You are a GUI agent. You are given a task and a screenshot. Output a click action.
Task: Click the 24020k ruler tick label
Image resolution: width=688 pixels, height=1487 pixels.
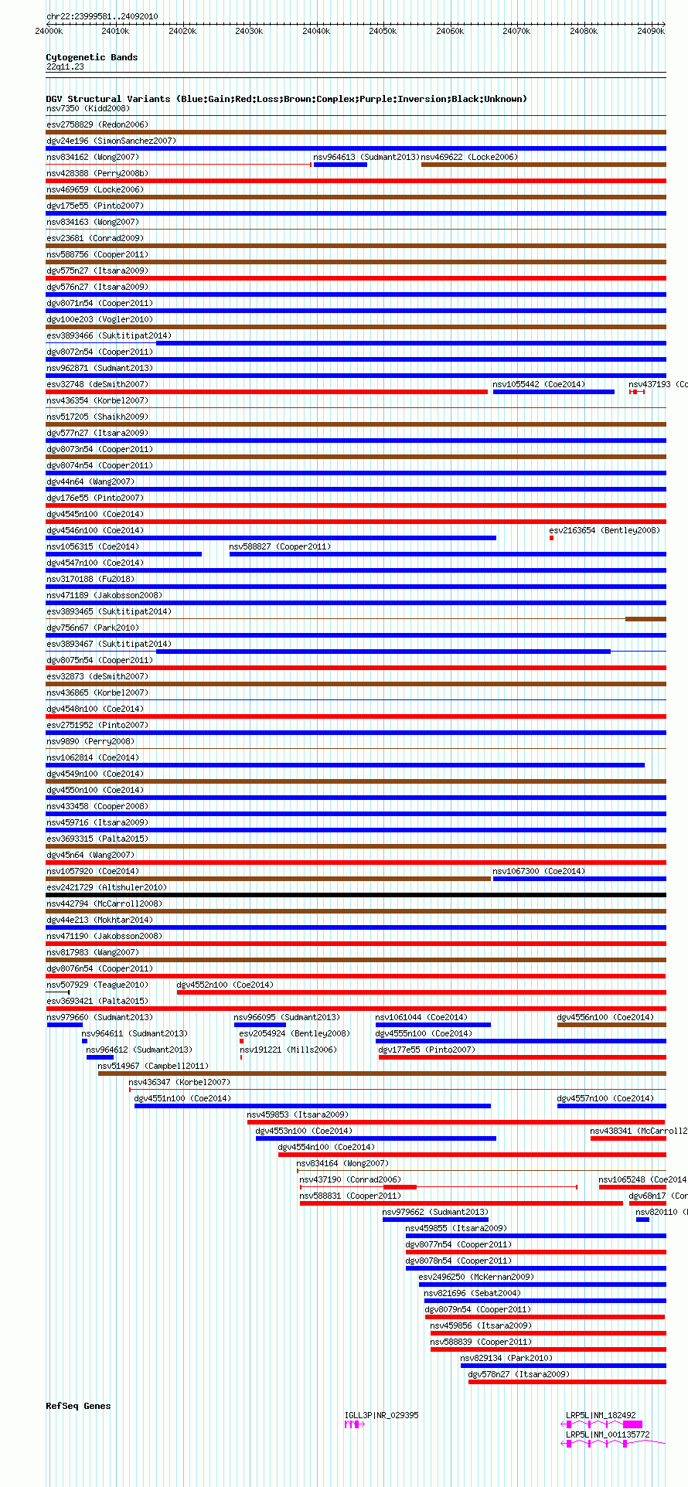click(182, 31)
